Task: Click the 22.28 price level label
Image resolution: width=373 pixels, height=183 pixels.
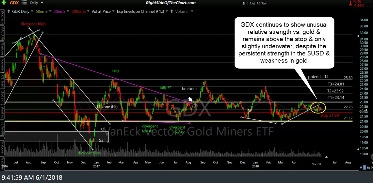Action: pyautogui.click(x=348, y=107)
